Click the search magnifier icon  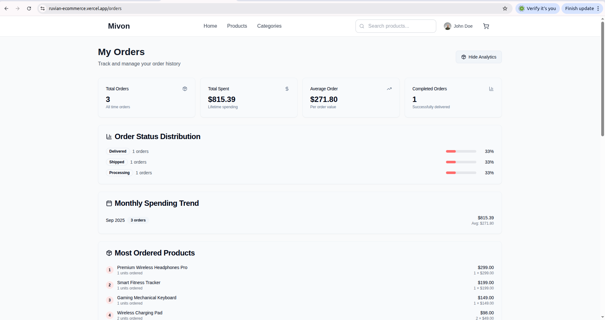(x=362, y=26)
